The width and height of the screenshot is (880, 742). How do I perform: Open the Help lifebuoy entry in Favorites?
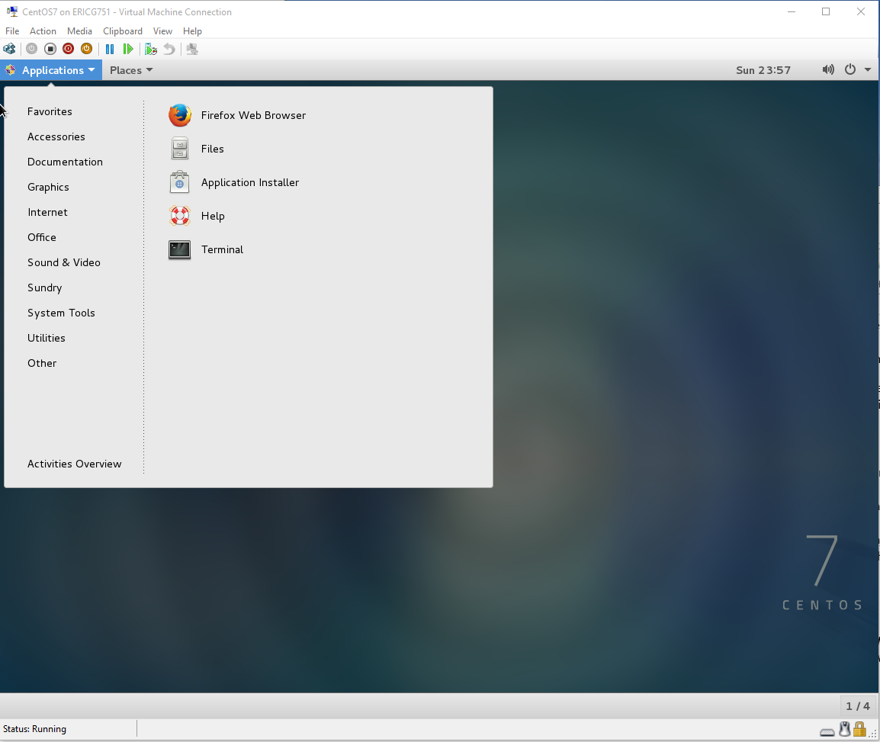pos(197,216)
